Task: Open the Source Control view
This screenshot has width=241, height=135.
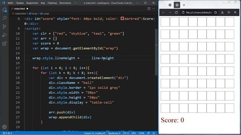Action: (x=5, y=27)
